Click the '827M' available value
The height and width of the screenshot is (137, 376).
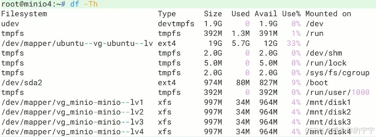pos(268,83)
